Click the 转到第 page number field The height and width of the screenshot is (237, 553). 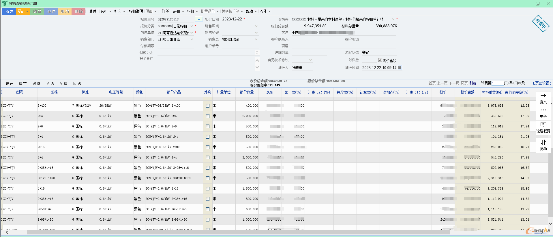498,83
